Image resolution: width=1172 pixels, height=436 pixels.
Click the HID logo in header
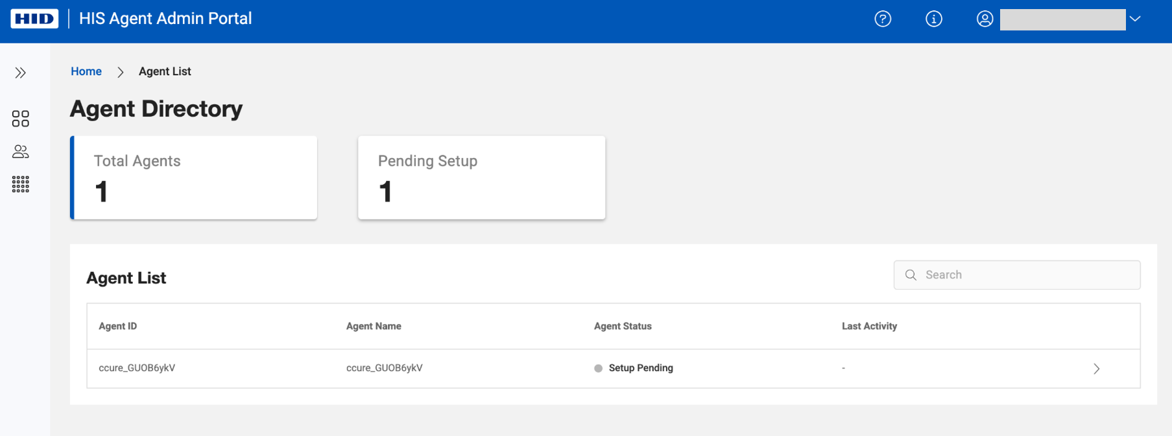click(34, 19)
